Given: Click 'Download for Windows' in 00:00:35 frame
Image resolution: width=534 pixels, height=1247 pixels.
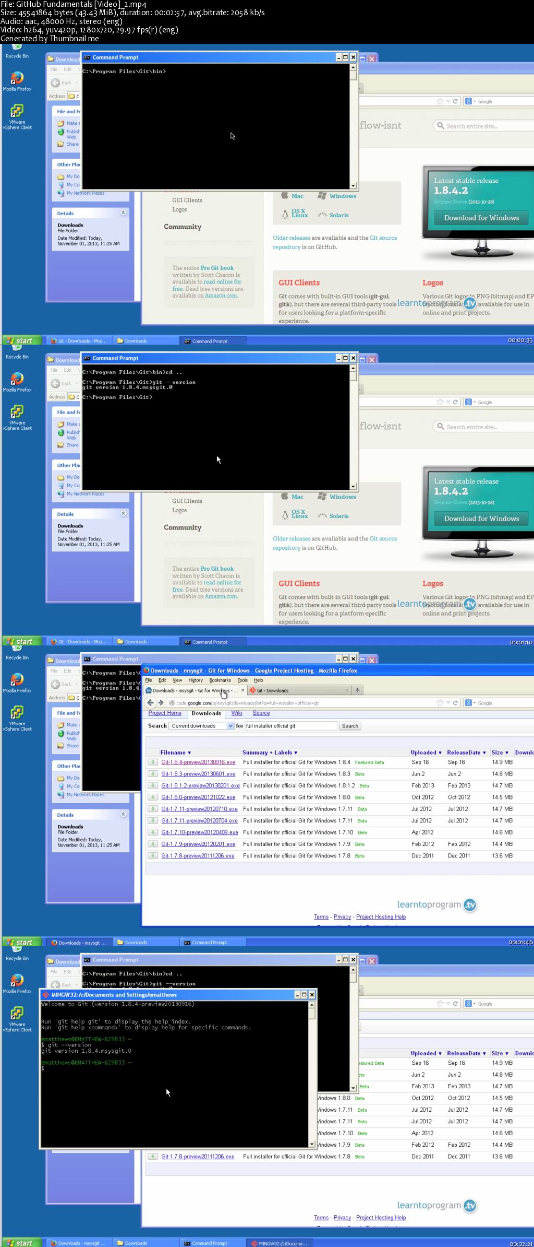Looking at the screenshot, I should 481,218.
